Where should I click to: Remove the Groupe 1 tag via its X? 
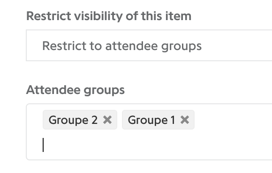(x=185, y=120)
